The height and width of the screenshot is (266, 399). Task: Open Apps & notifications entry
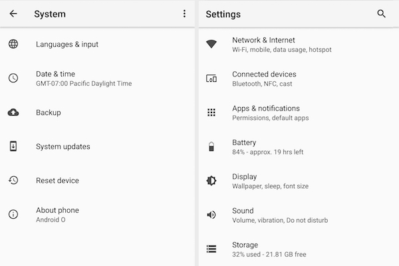pyautogui.click(x=299, y=113)
